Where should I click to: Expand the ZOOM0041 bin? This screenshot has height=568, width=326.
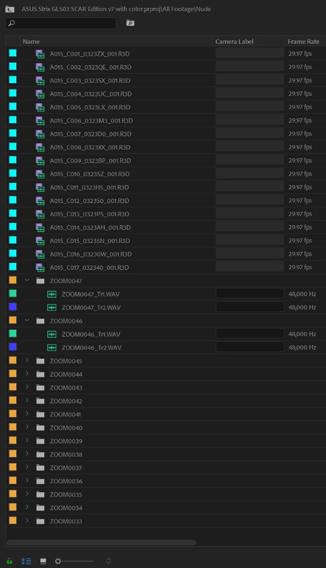(27, 414)
